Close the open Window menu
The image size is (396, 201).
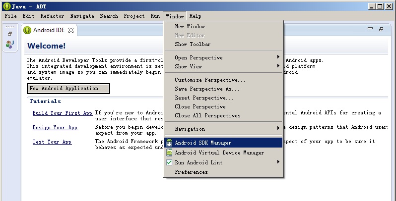pos(175,16)
